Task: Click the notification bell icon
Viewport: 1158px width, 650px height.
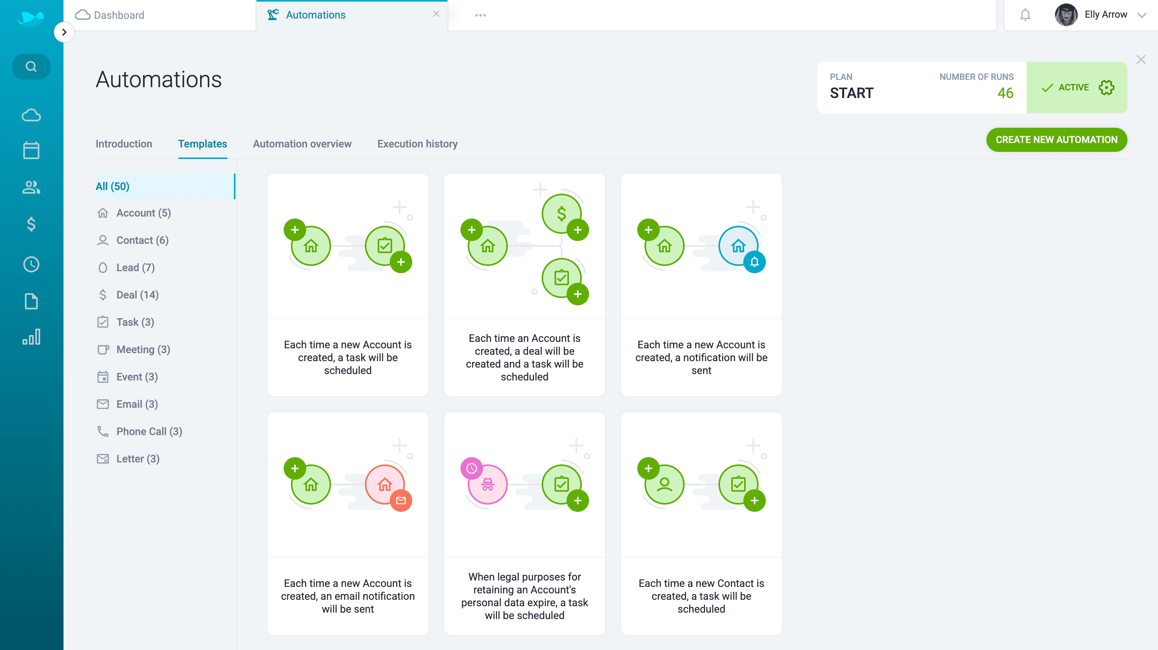Action: pyautogui.click(x=1025, y=15)
